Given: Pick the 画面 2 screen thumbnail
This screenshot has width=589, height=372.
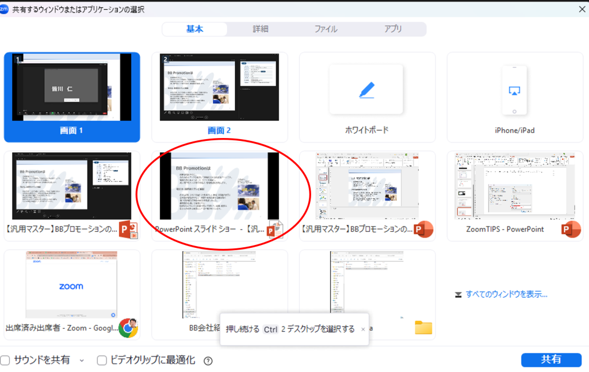Looking at the screenshot, I should coord(219,87).
